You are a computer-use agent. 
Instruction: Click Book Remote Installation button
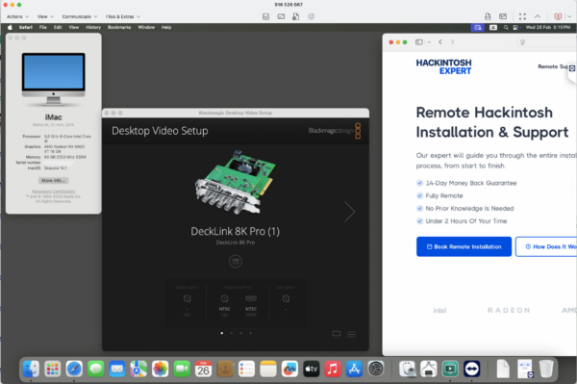464,246
